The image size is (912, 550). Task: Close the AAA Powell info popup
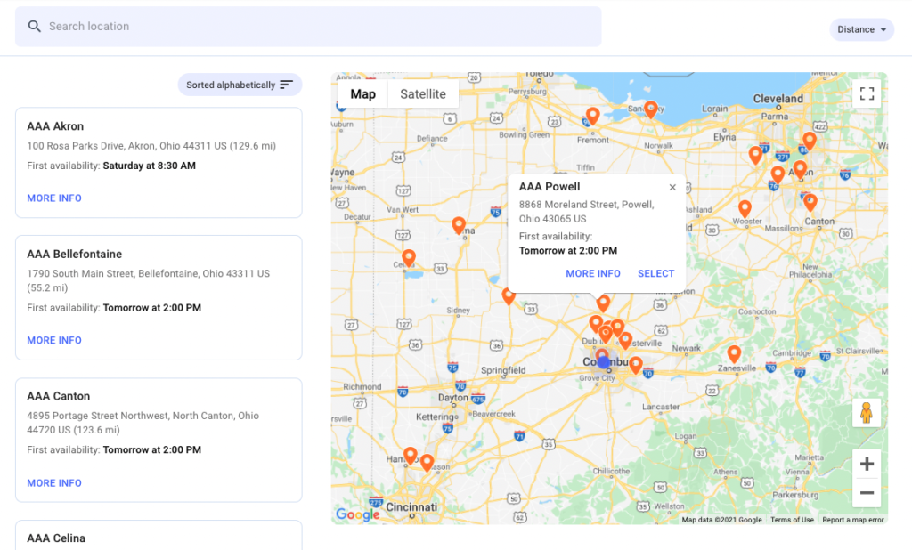click(x=672, y=187)
